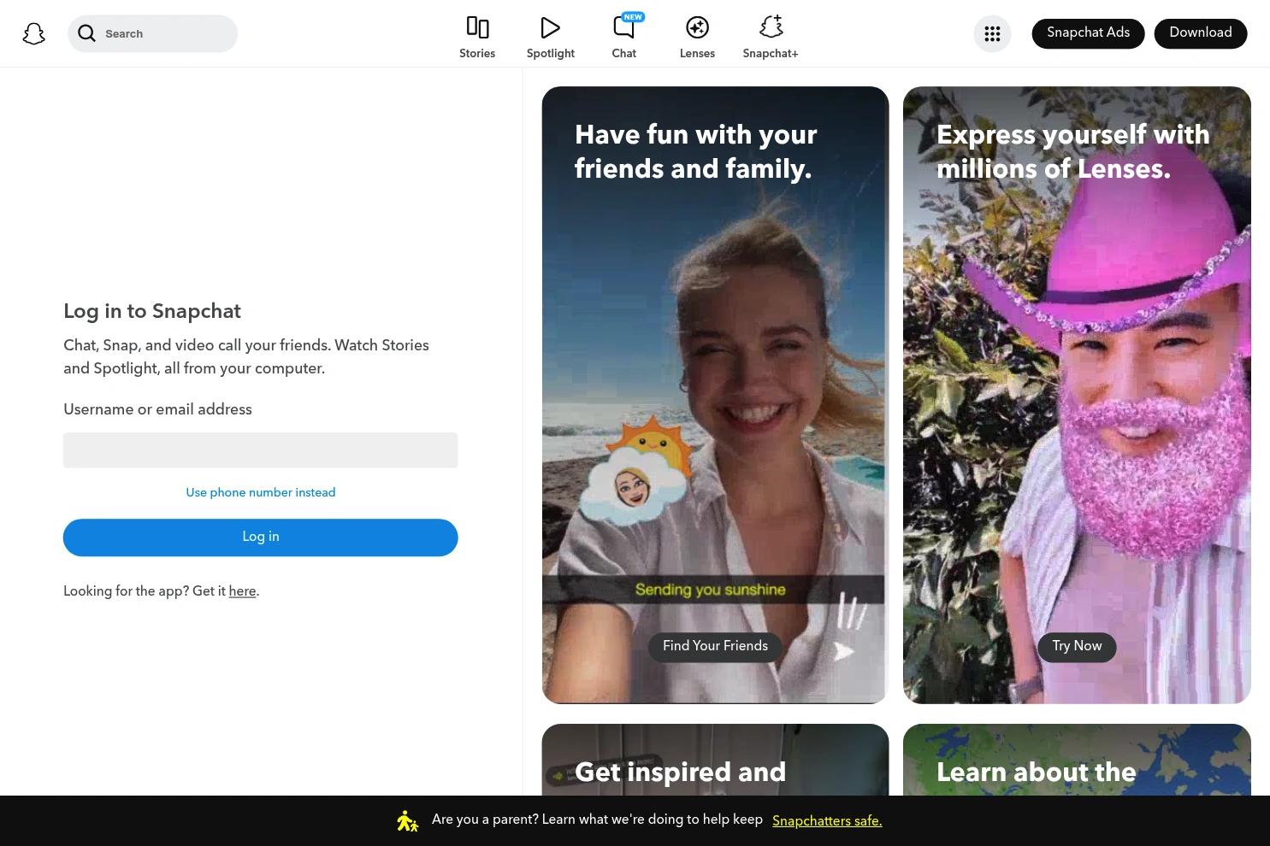
Task: Open the Spotlight section
Action: coord(551,38)
